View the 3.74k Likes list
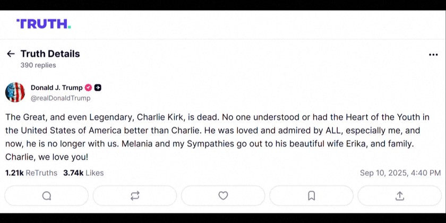This screenshot has height=223, width=446. coord(83,173)
